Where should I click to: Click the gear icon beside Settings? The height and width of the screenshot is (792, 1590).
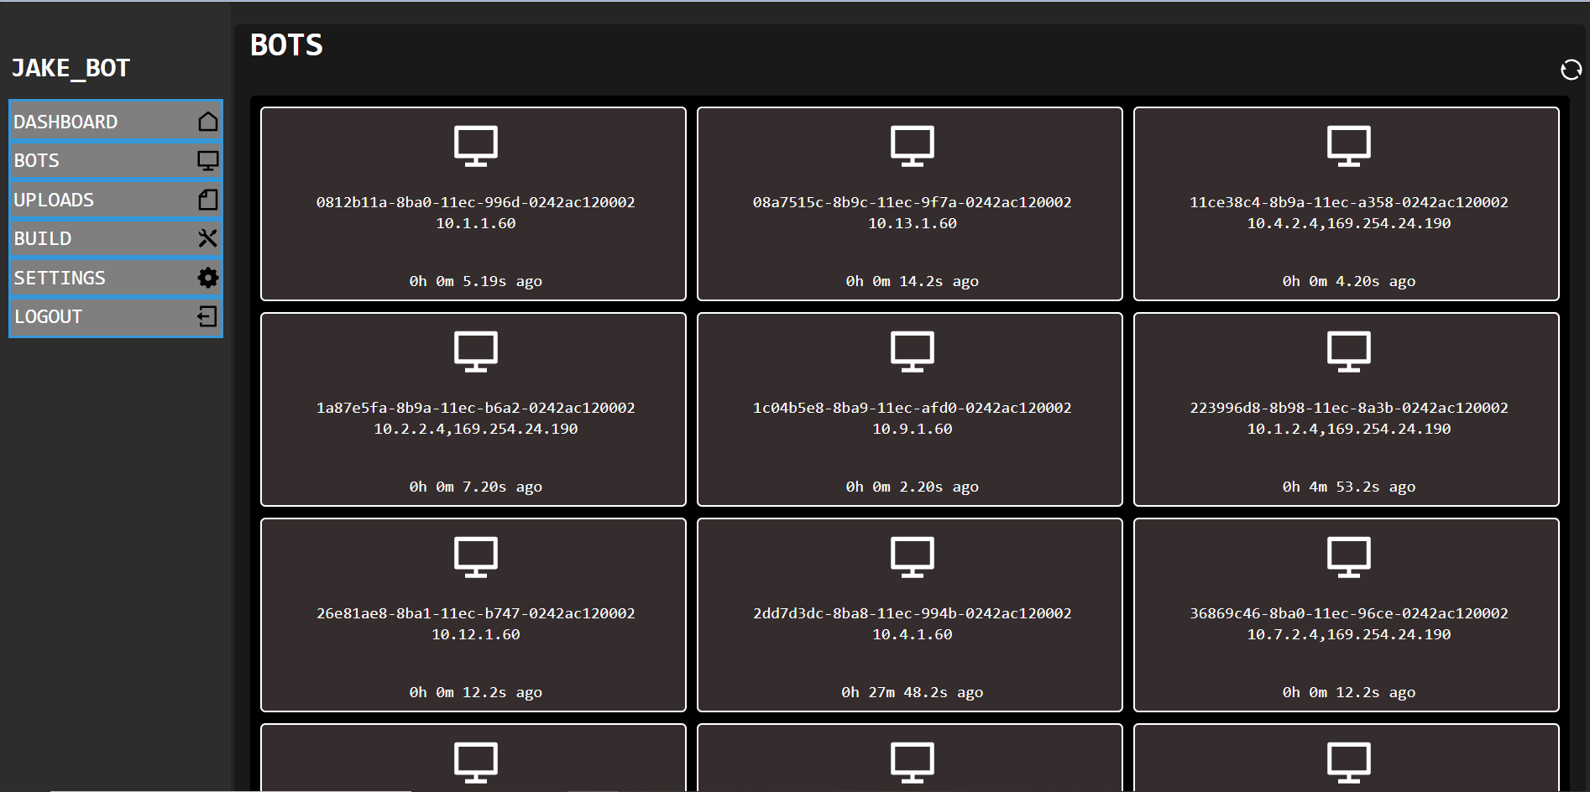[207, 278]
